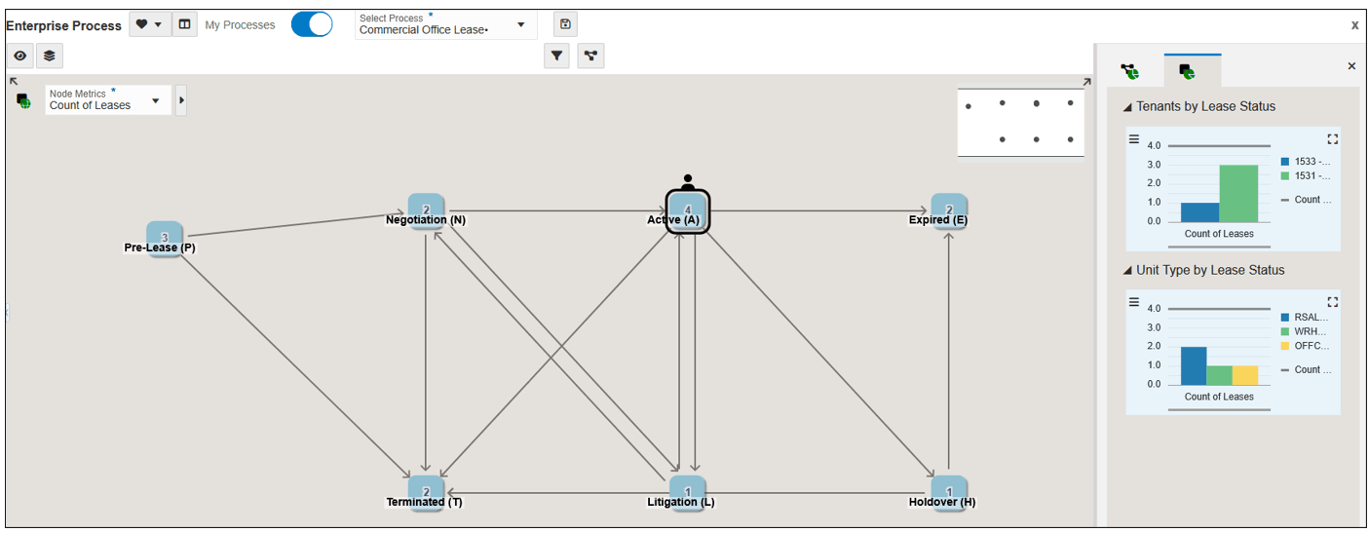The width and height of the screenshot is (1369, 533).
Task: Click the top-right diagram corner arrow
Action: coord(1086,84)
